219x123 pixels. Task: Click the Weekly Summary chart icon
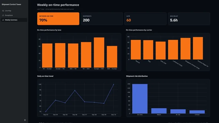pos(3,20)
